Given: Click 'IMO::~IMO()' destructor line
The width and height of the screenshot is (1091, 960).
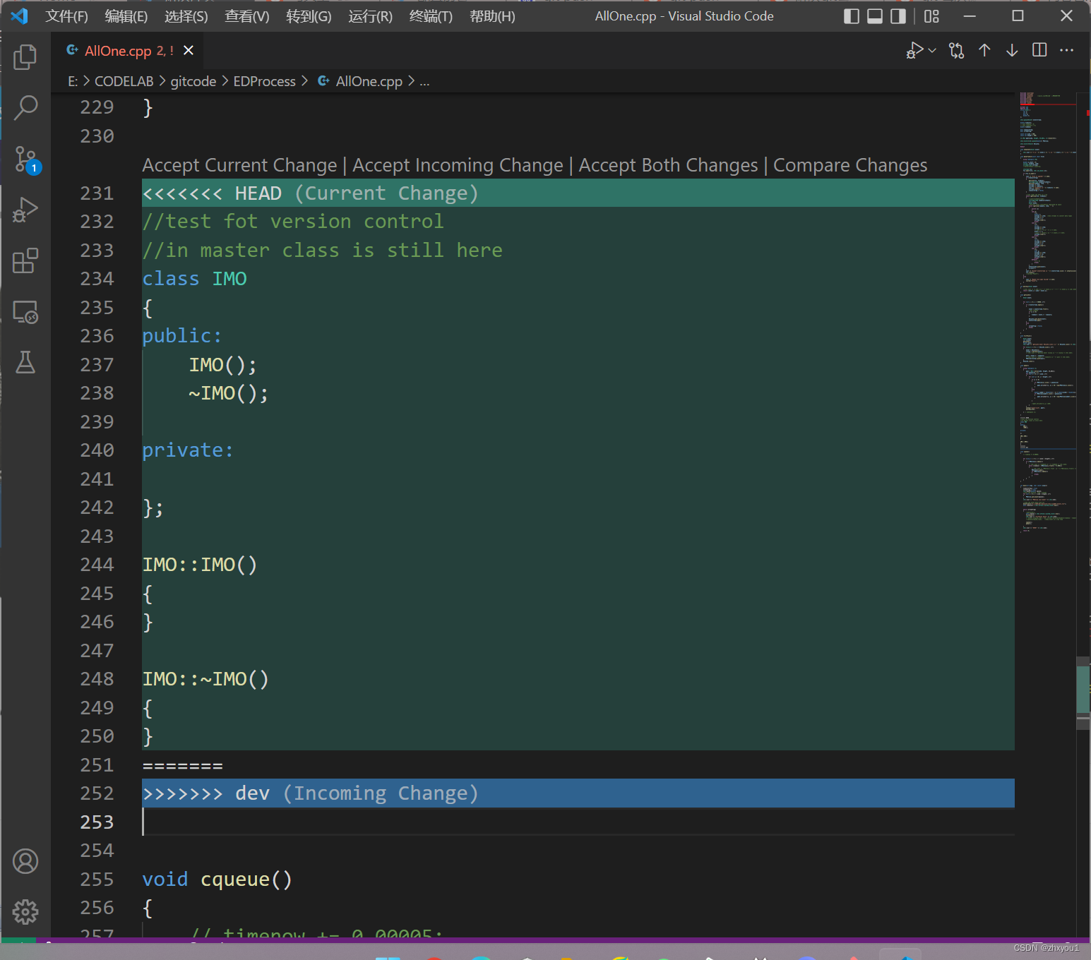Looking at the screenshot, I should tap(205, 679).
